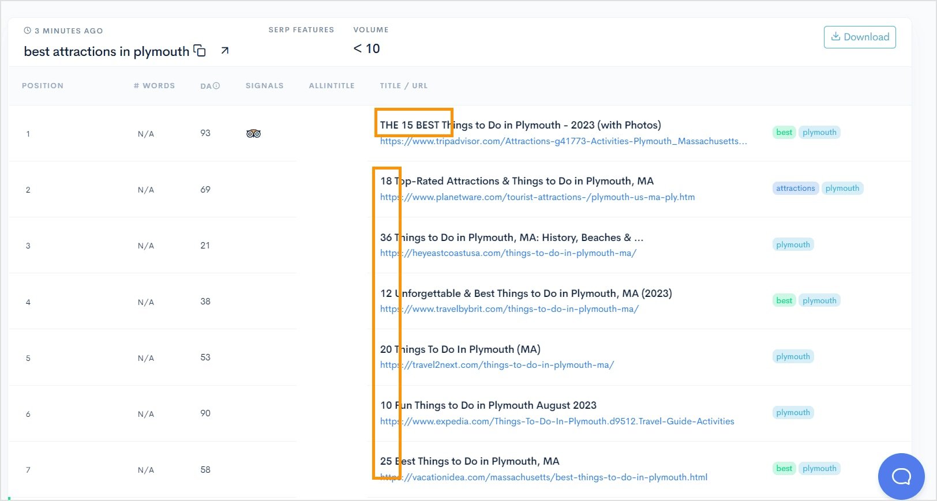Open the planetware.com tourist attractions link
Image resolution: width=937 pixels, height=501 pixels.
coord(537,197)
